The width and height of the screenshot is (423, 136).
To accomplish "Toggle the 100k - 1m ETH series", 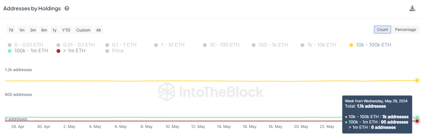I will (x=28, y=51).
